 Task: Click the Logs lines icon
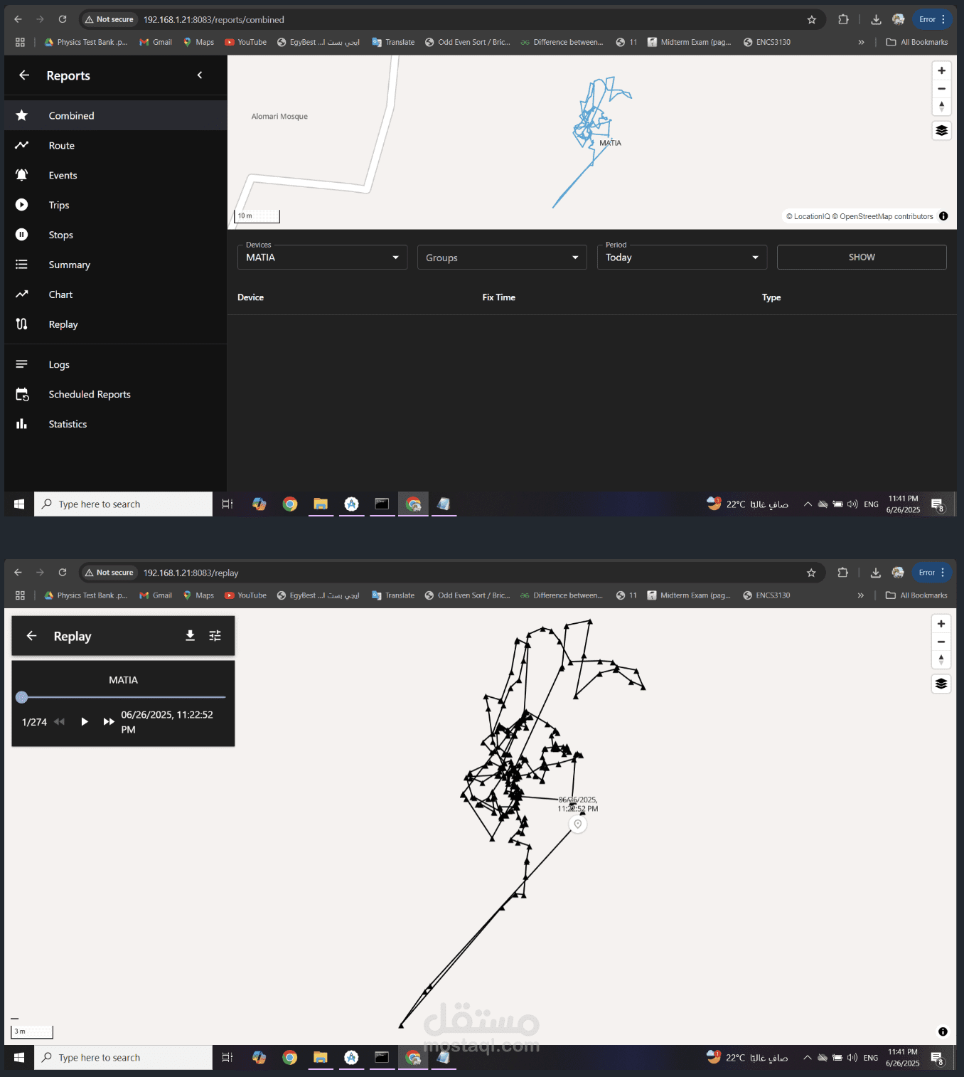coord(22,364)
